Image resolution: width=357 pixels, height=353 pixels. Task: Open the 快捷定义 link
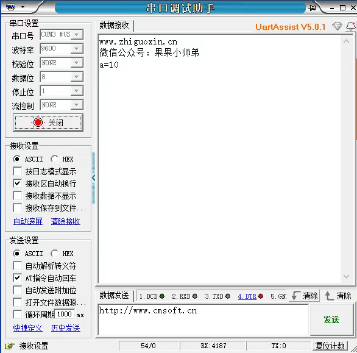[x=28, y=328]
